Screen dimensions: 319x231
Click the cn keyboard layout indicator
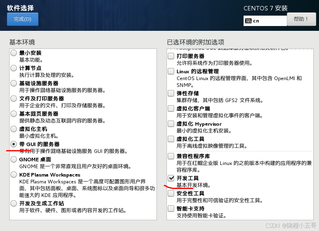[265, 21]
